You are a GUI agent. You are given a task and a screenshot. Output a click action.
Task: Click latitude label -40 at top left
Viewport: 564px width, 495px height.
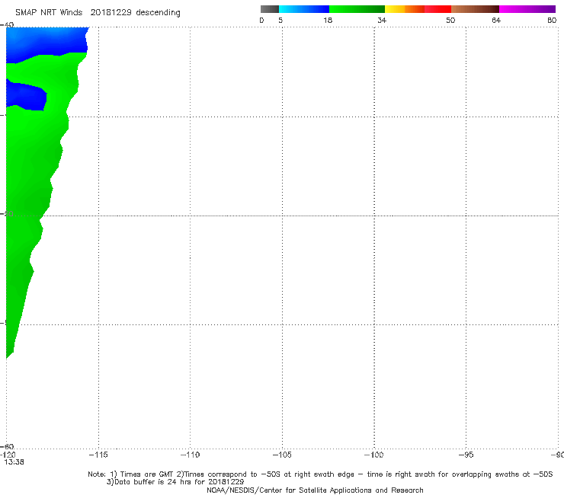(7, 24)
